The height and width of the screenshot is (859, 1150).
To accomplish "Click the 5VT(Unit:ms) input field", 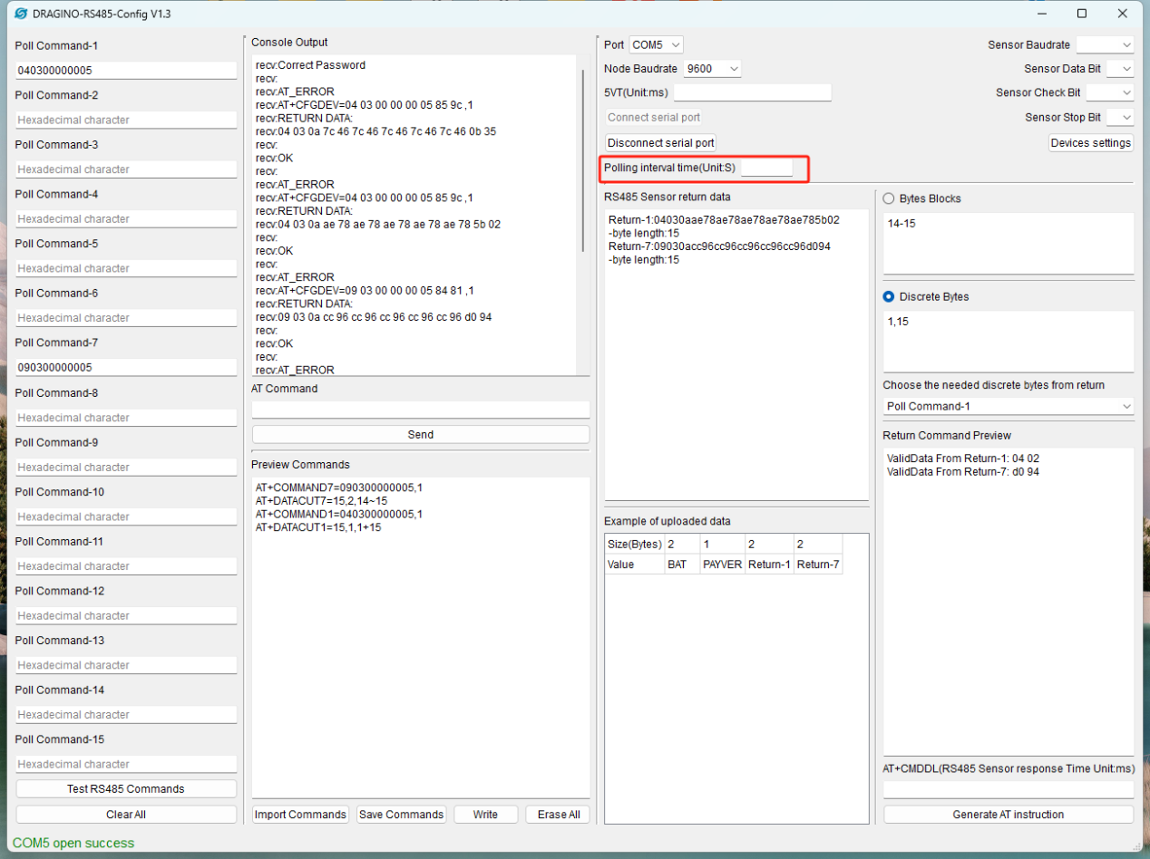I will tap(753, 92).
